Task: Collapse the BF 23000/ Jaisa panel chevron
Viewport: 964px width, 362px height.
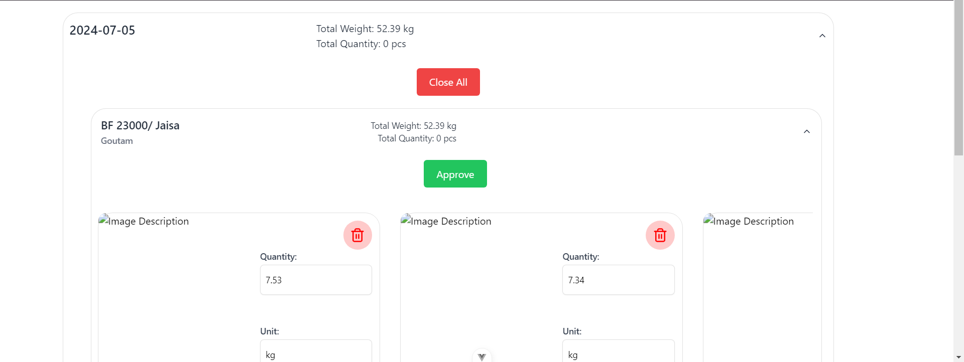Action: coord(806,132)
